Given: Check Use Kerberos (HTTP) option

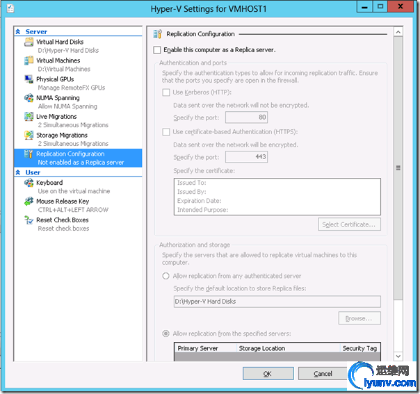Looking at the screenshot, I should tap(166, 92).
